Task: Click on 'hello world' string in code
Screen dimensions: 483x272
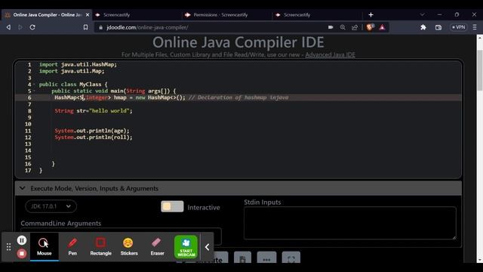Action: (x=110, y=111)
